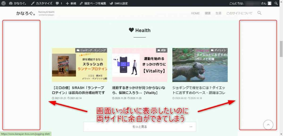Click the header search magnifier icon
The width and height of the screenshot is (283, 136).
[259, 13]
